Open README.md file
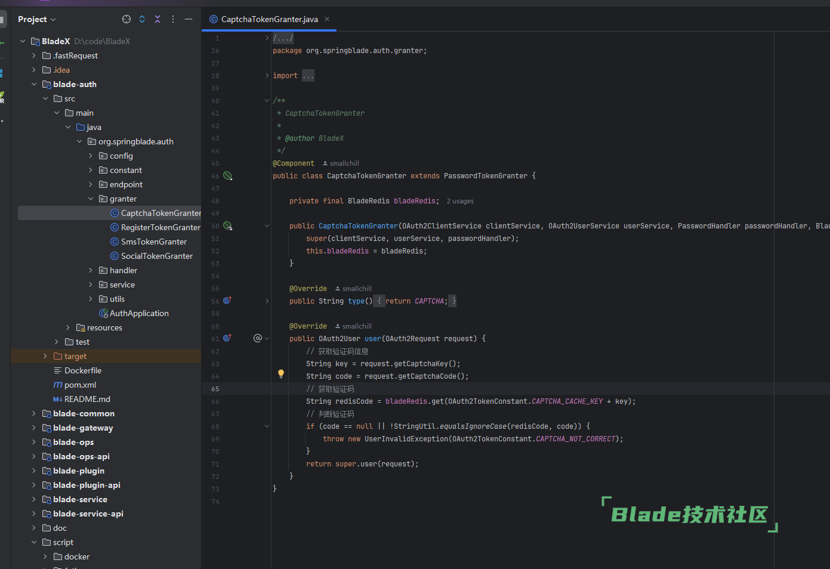Screen dimensions: 830x569 point(82,399)
